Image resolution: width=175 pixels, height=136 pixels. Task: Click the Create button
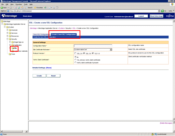click(x=39, y=76)
